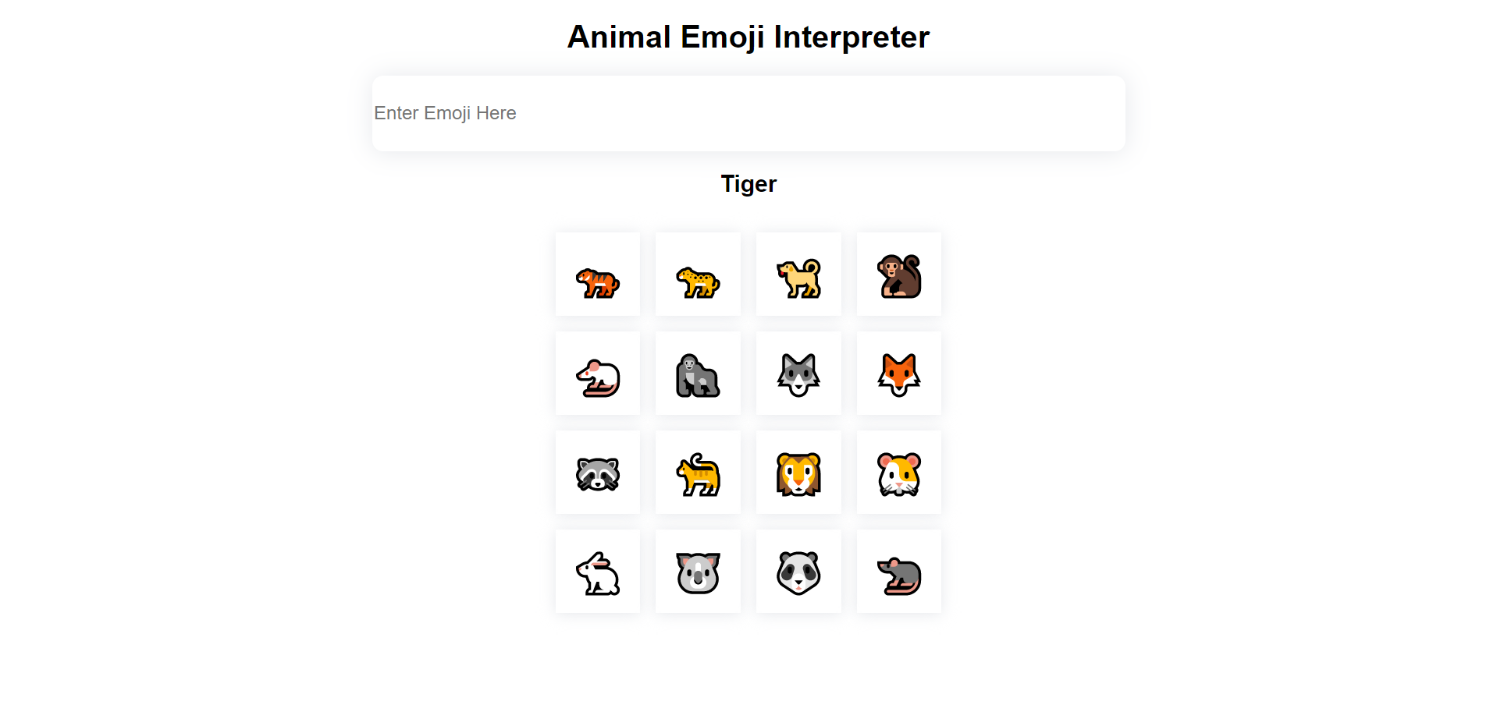The image size is (1497, 719).
Task: Select the koala emoji
Action: [x=697, y=571]
